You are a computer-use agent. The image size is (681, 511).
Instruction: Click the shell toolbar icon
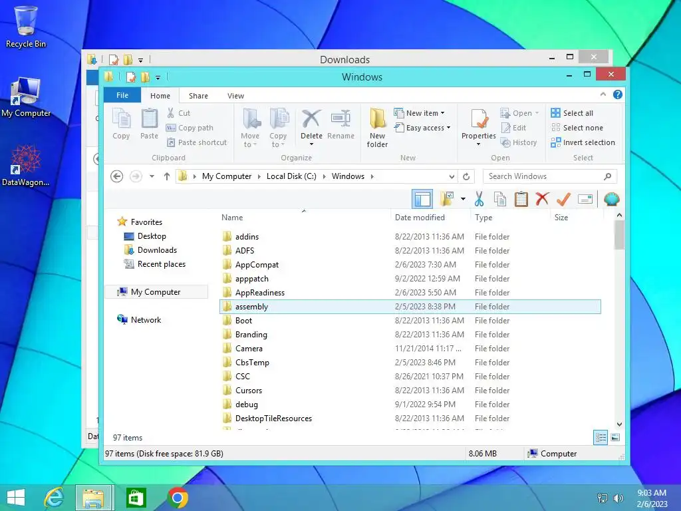[x=612, y=199]
